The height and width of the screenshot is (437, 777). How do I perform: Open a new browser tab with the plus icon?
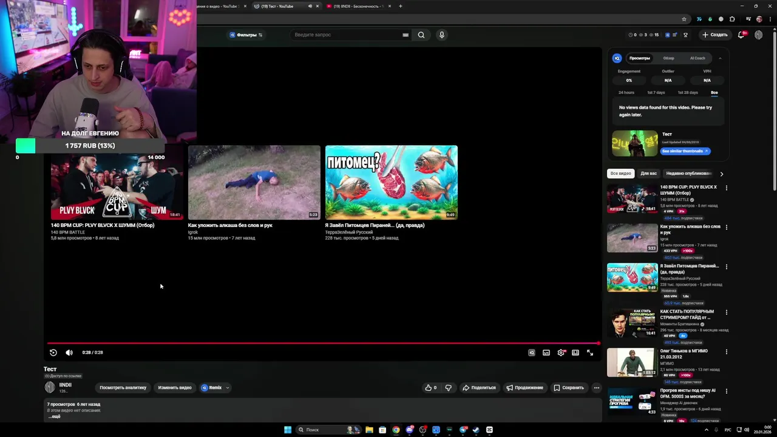click(x=401, y=6)
